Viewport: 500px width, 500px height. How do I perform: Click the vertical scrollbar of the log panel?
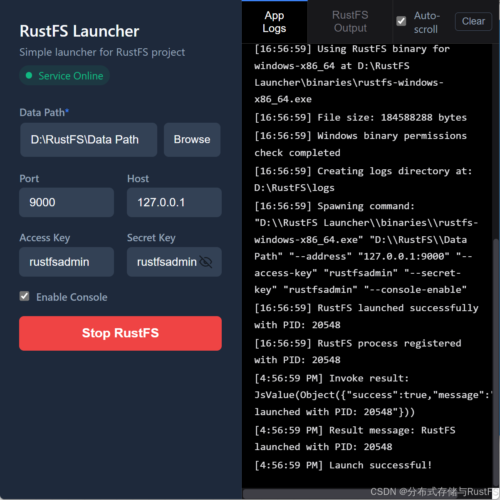click(x=495, y=362)
